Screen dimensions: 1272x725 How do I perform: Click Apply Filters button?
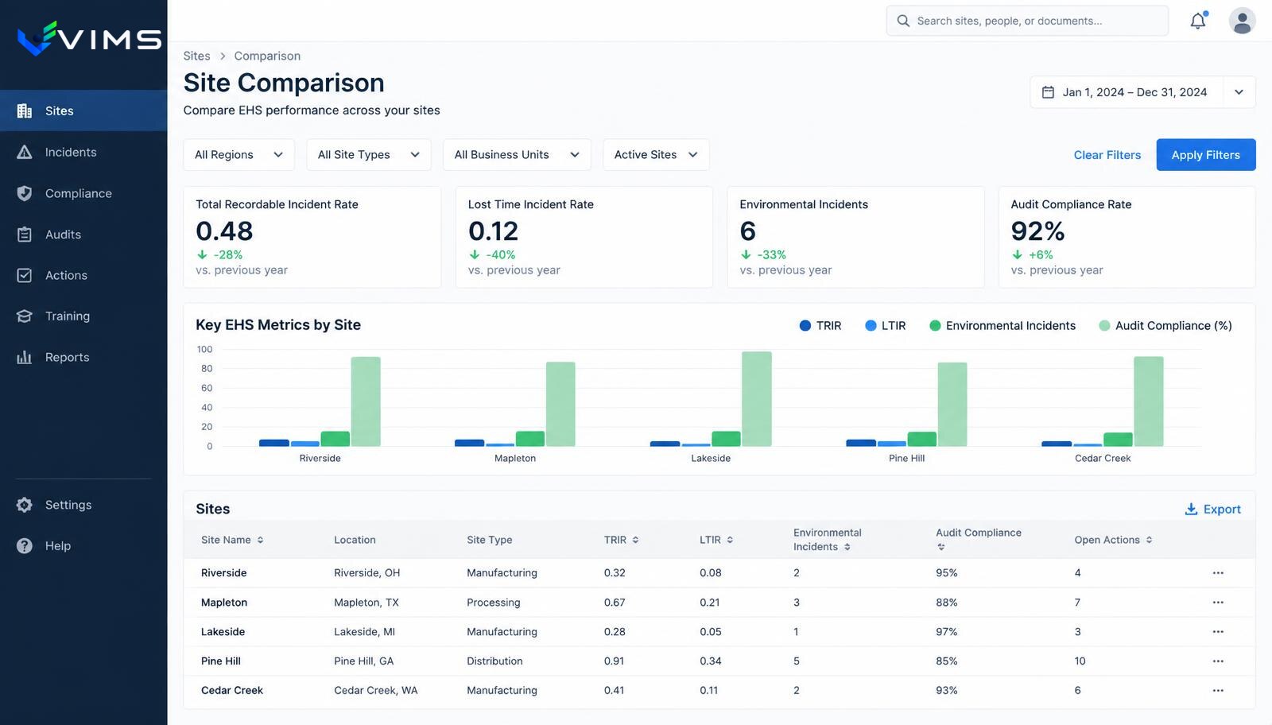tap(1205, 154)
